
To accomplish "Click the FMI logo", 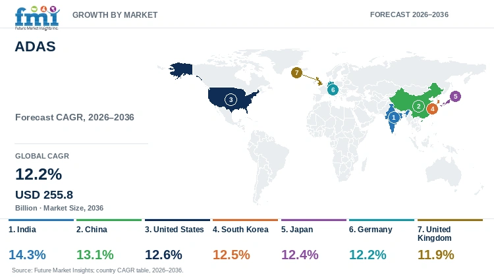I will 37,18.
